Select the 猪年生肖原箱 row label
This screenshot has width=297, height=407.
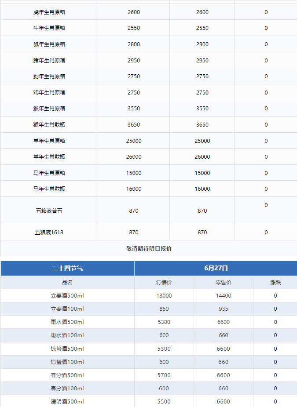[49, 60]
